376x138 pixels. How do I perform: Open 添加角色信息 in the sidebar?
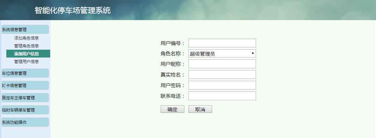27,38
